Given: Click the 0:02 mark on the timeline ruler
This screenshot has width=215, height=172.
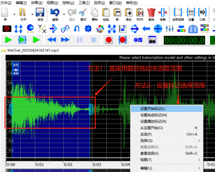Looking at the screenshot, I should click(68, 164).
